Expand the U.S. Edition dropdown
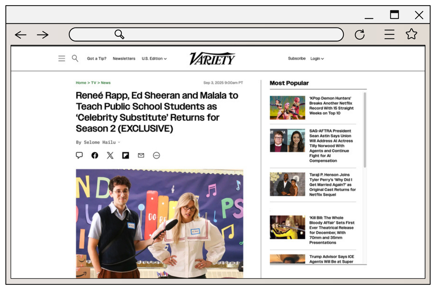 pos(154,59)
